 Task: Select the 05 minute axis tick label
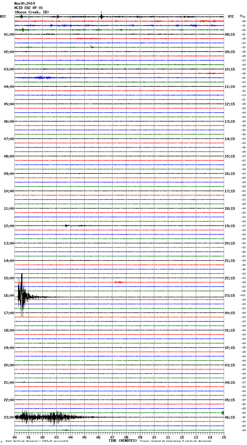[x=85, y=437]
